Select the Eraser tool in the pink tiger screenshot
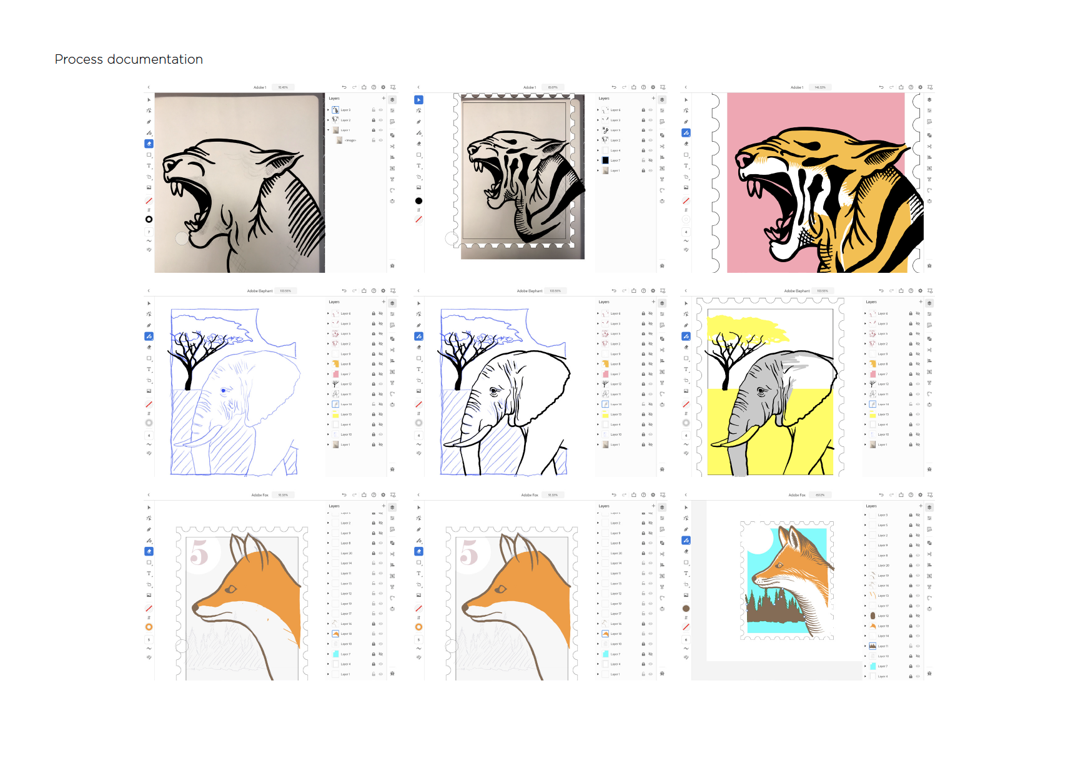The image size is (1078, 761). [686, 144]
